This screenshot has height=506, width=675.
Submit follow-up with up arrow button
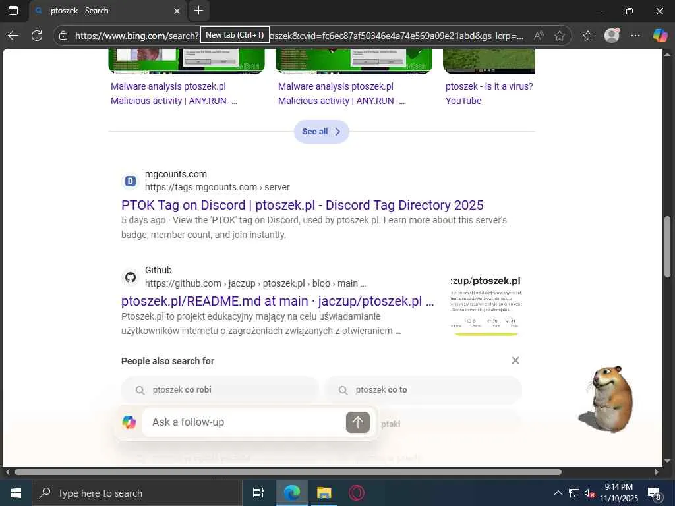(358, 422)
